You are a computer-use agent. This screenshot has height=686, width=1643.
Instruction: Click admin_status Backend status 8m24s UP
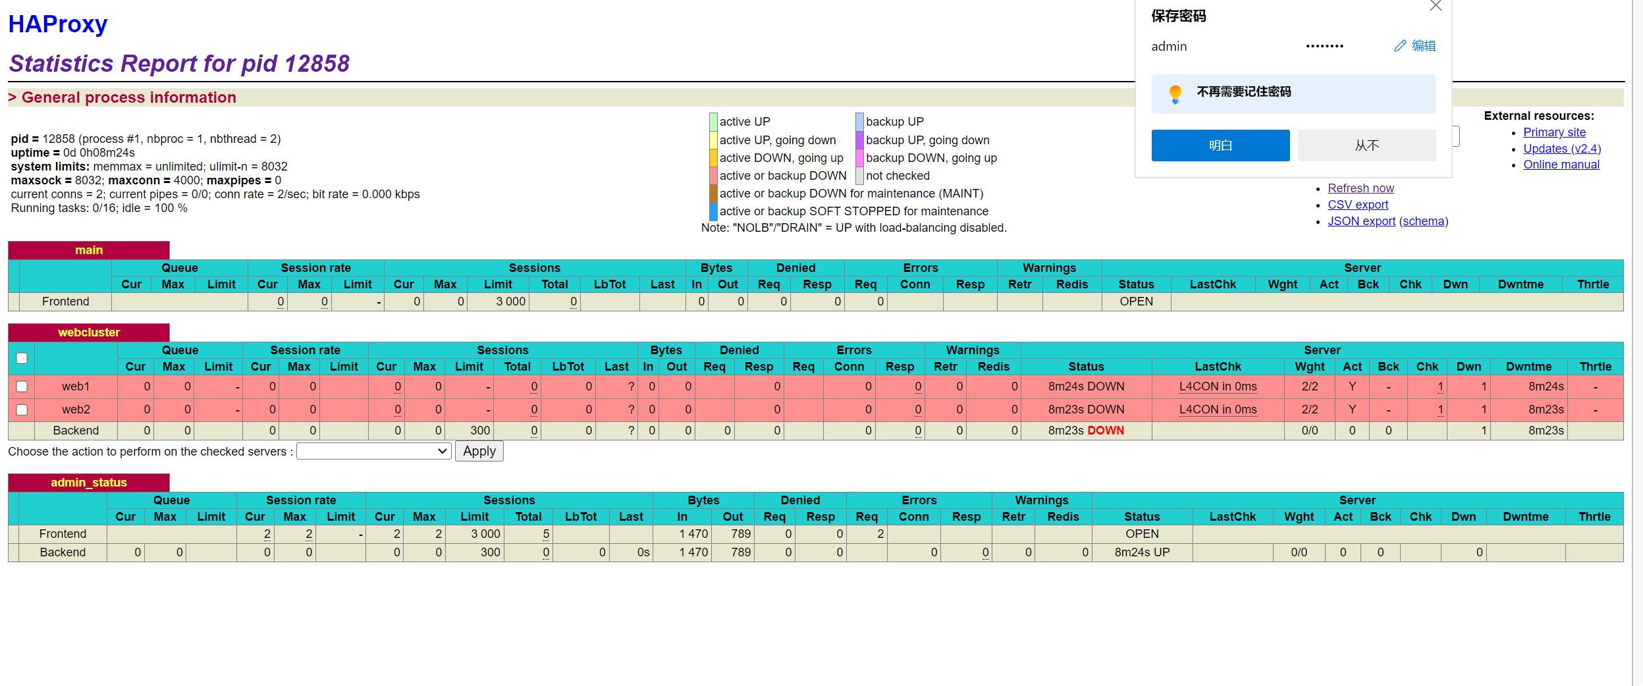click(1142, 552)
